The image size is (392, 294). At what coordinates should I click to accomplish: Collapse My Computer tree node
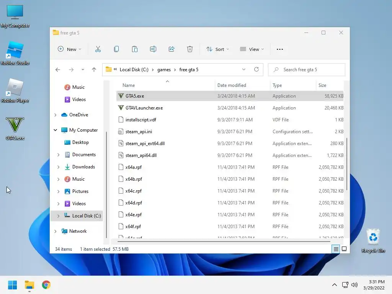tap(55, 130)
